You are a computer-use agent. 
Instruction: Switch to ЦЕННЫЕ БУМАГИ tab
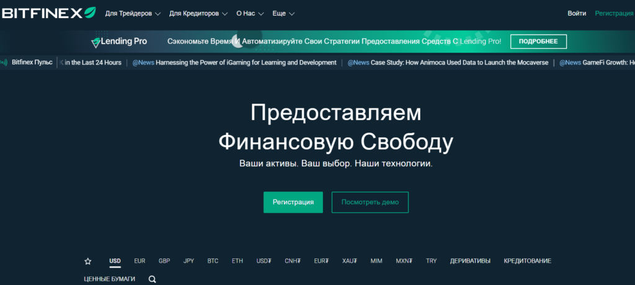[109, 279]
